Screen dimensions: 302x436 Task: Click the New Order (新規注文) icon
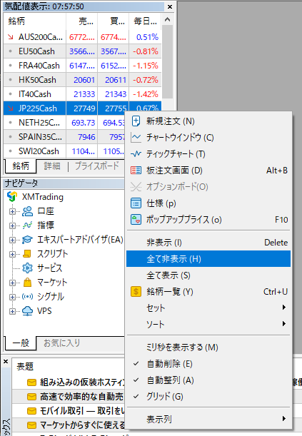[x=136, y=121]
